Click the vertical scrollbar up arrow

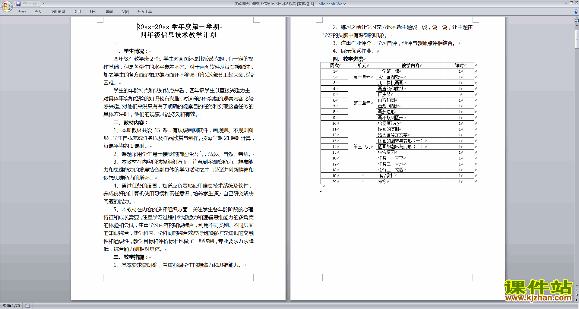[x=577, y=26]
